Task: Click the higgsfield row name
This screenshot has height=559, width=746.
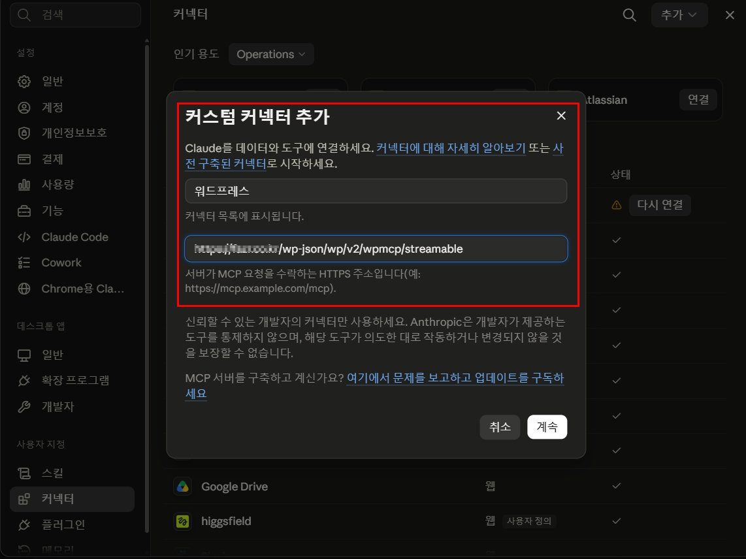Action: click(x=226, y=521)
